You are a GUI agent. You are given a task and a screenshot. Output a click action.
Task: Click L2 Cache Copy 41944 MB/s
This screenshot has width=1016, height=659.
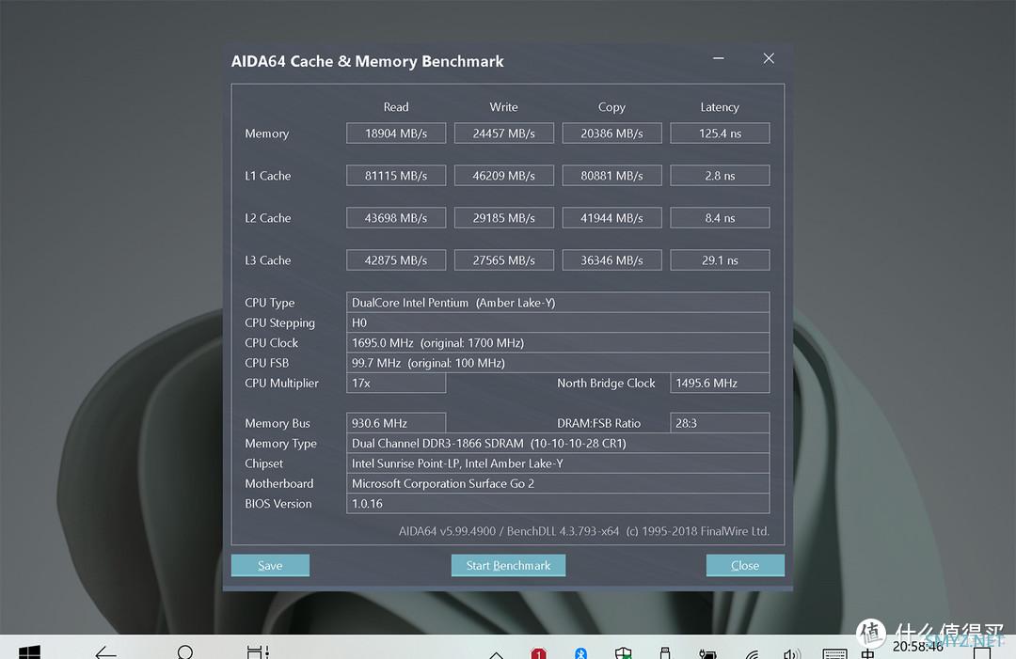(611, 218)
